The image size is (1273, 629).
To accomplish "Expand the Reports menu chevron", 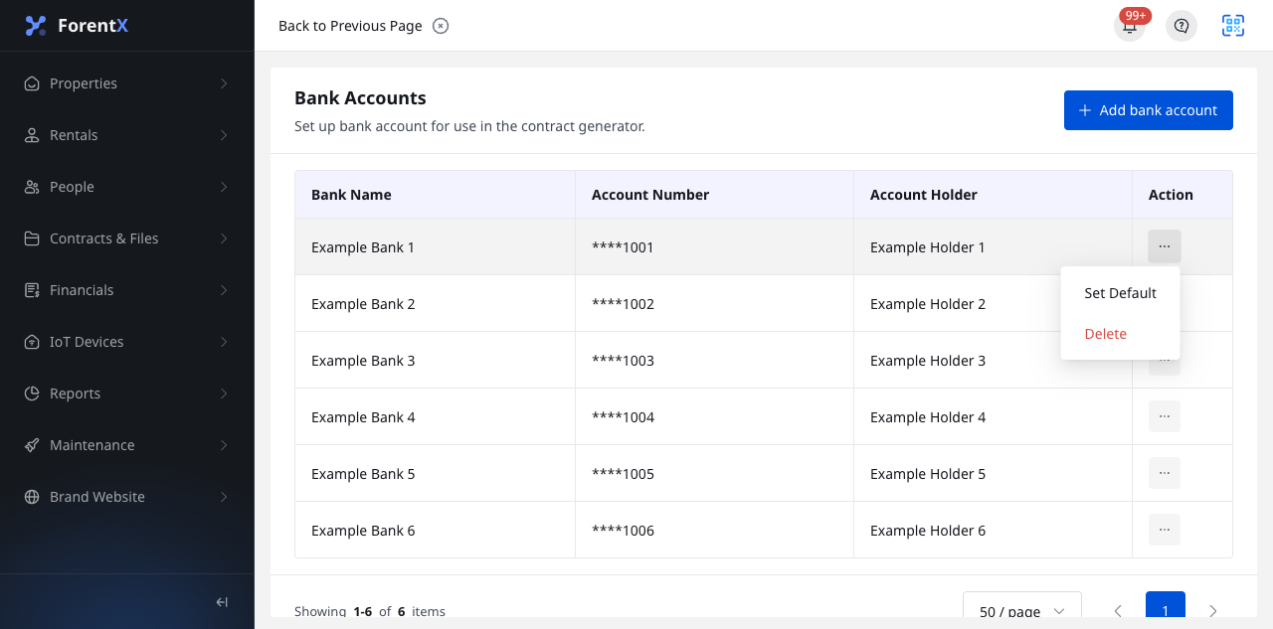I will pos(224,393).
